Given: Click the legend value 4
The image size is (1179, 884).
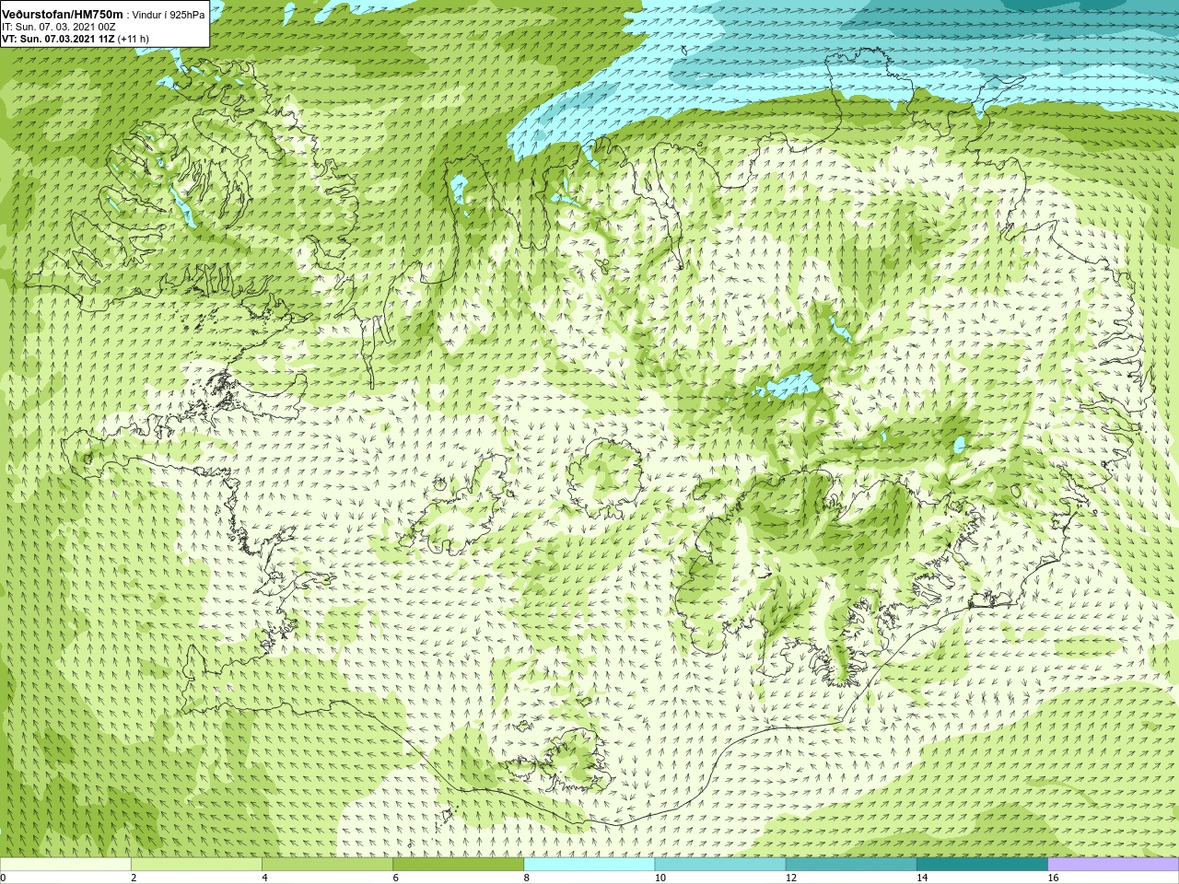Looking at the screenshot, I should pyautogui.click(x=264, y=878).
